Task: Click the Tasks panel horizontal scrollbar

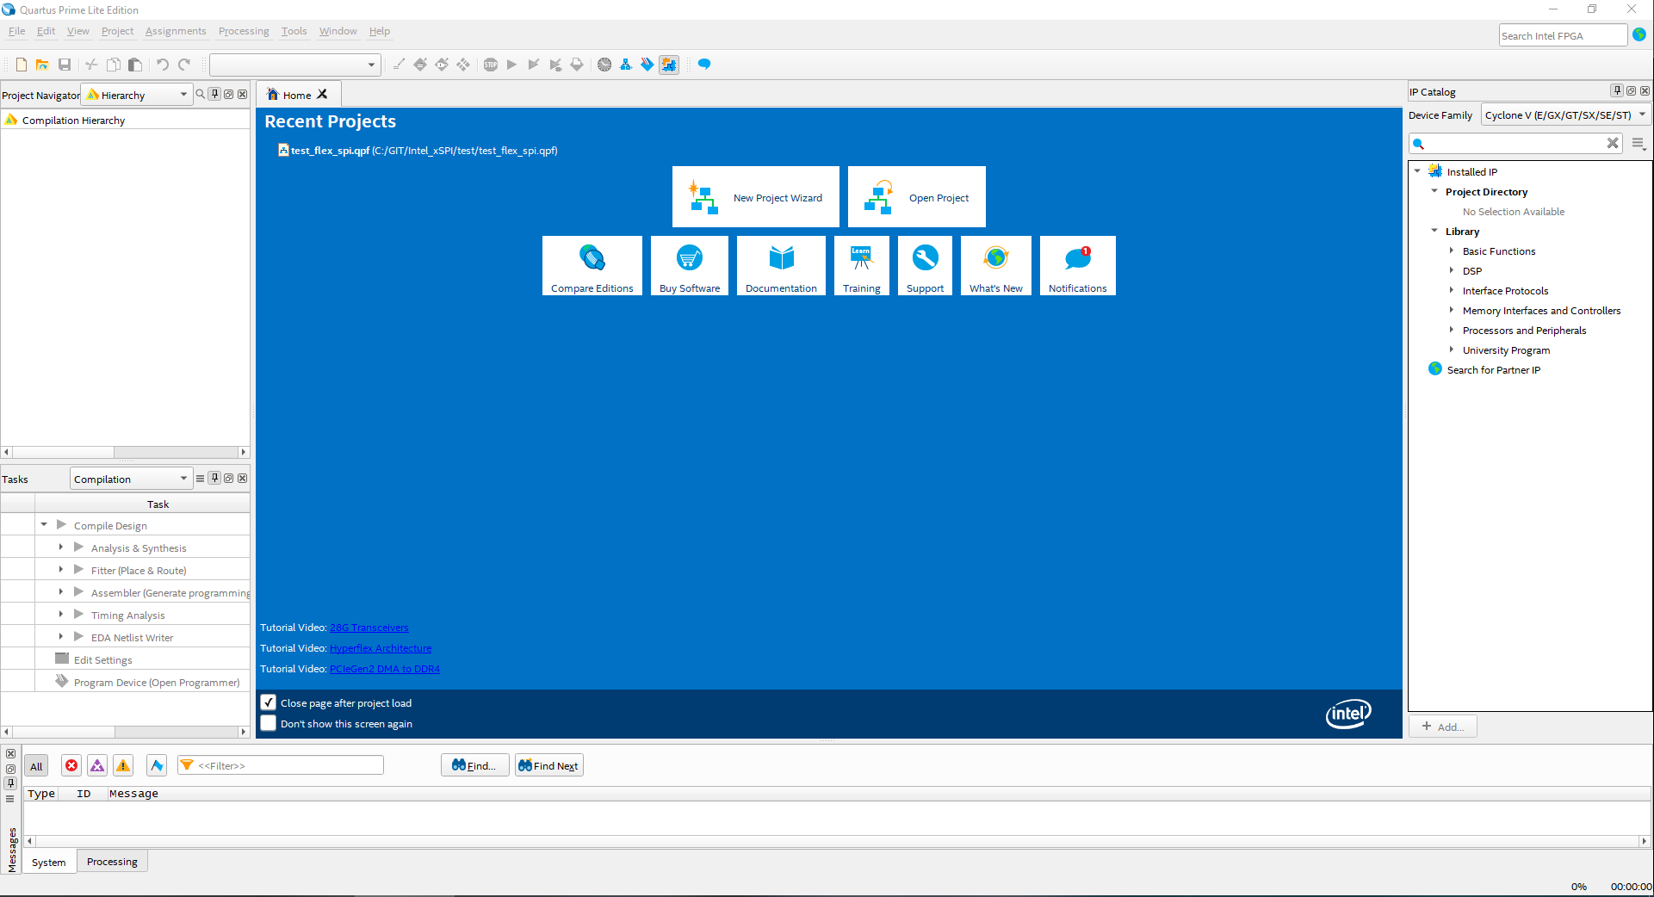Action: tap(125, 732)
